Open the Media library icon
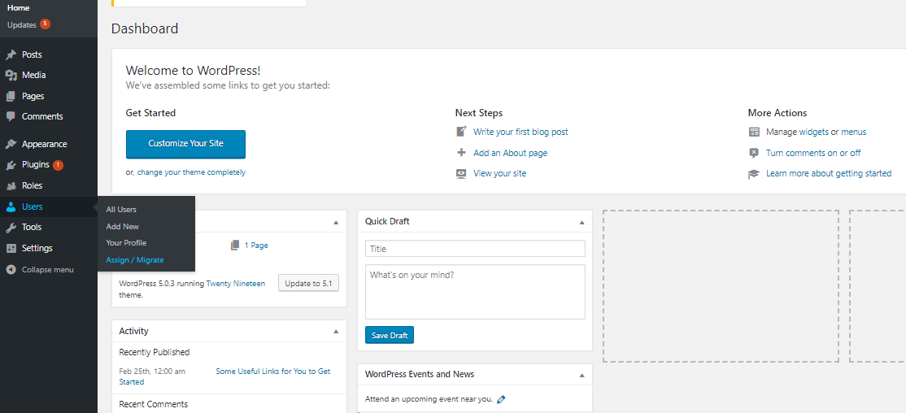906x413 pixels. tap(11, 75)
